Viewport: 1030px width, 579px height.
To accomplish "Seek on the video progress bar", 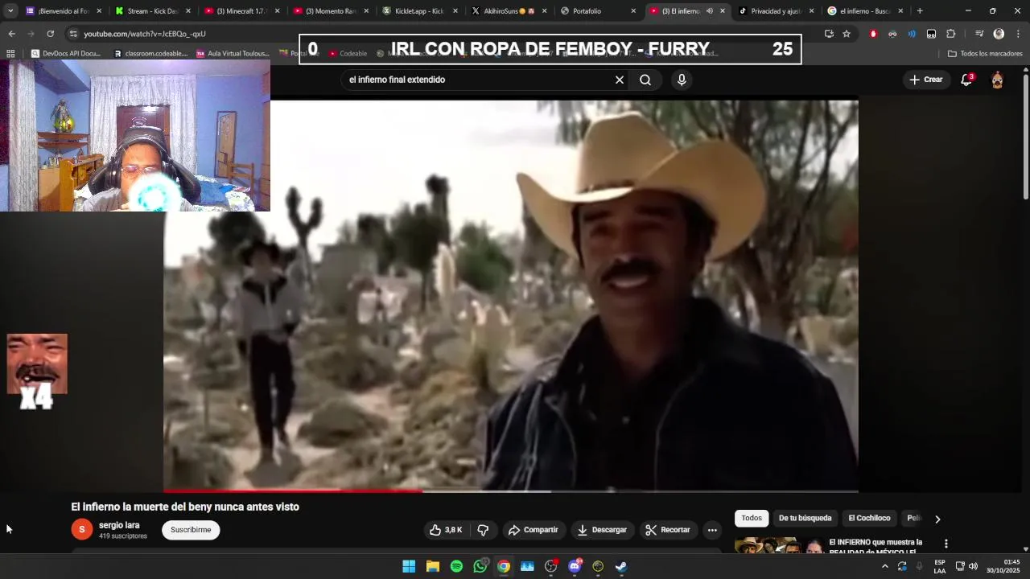I will (510, 491).
